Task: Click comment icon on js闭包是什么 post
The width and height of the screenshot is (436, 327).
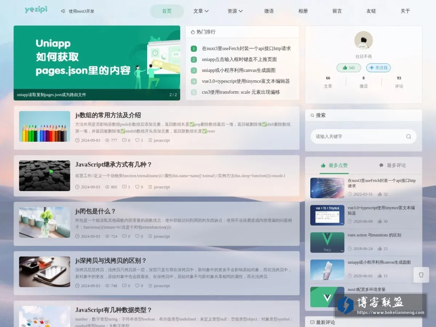Action: click(x=124, y=237)
